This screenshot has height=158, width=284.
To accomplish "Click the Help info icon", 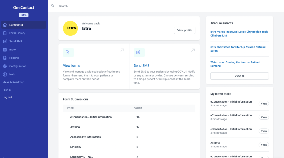I will 5,74.
